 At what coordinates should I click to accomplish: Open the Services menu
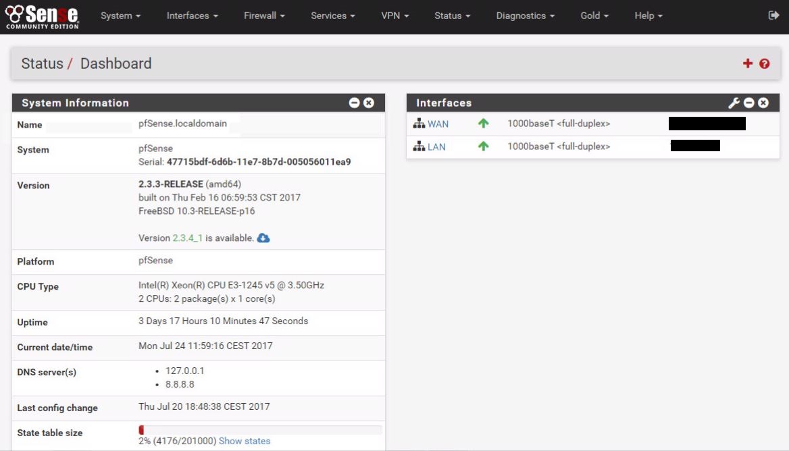333,16
